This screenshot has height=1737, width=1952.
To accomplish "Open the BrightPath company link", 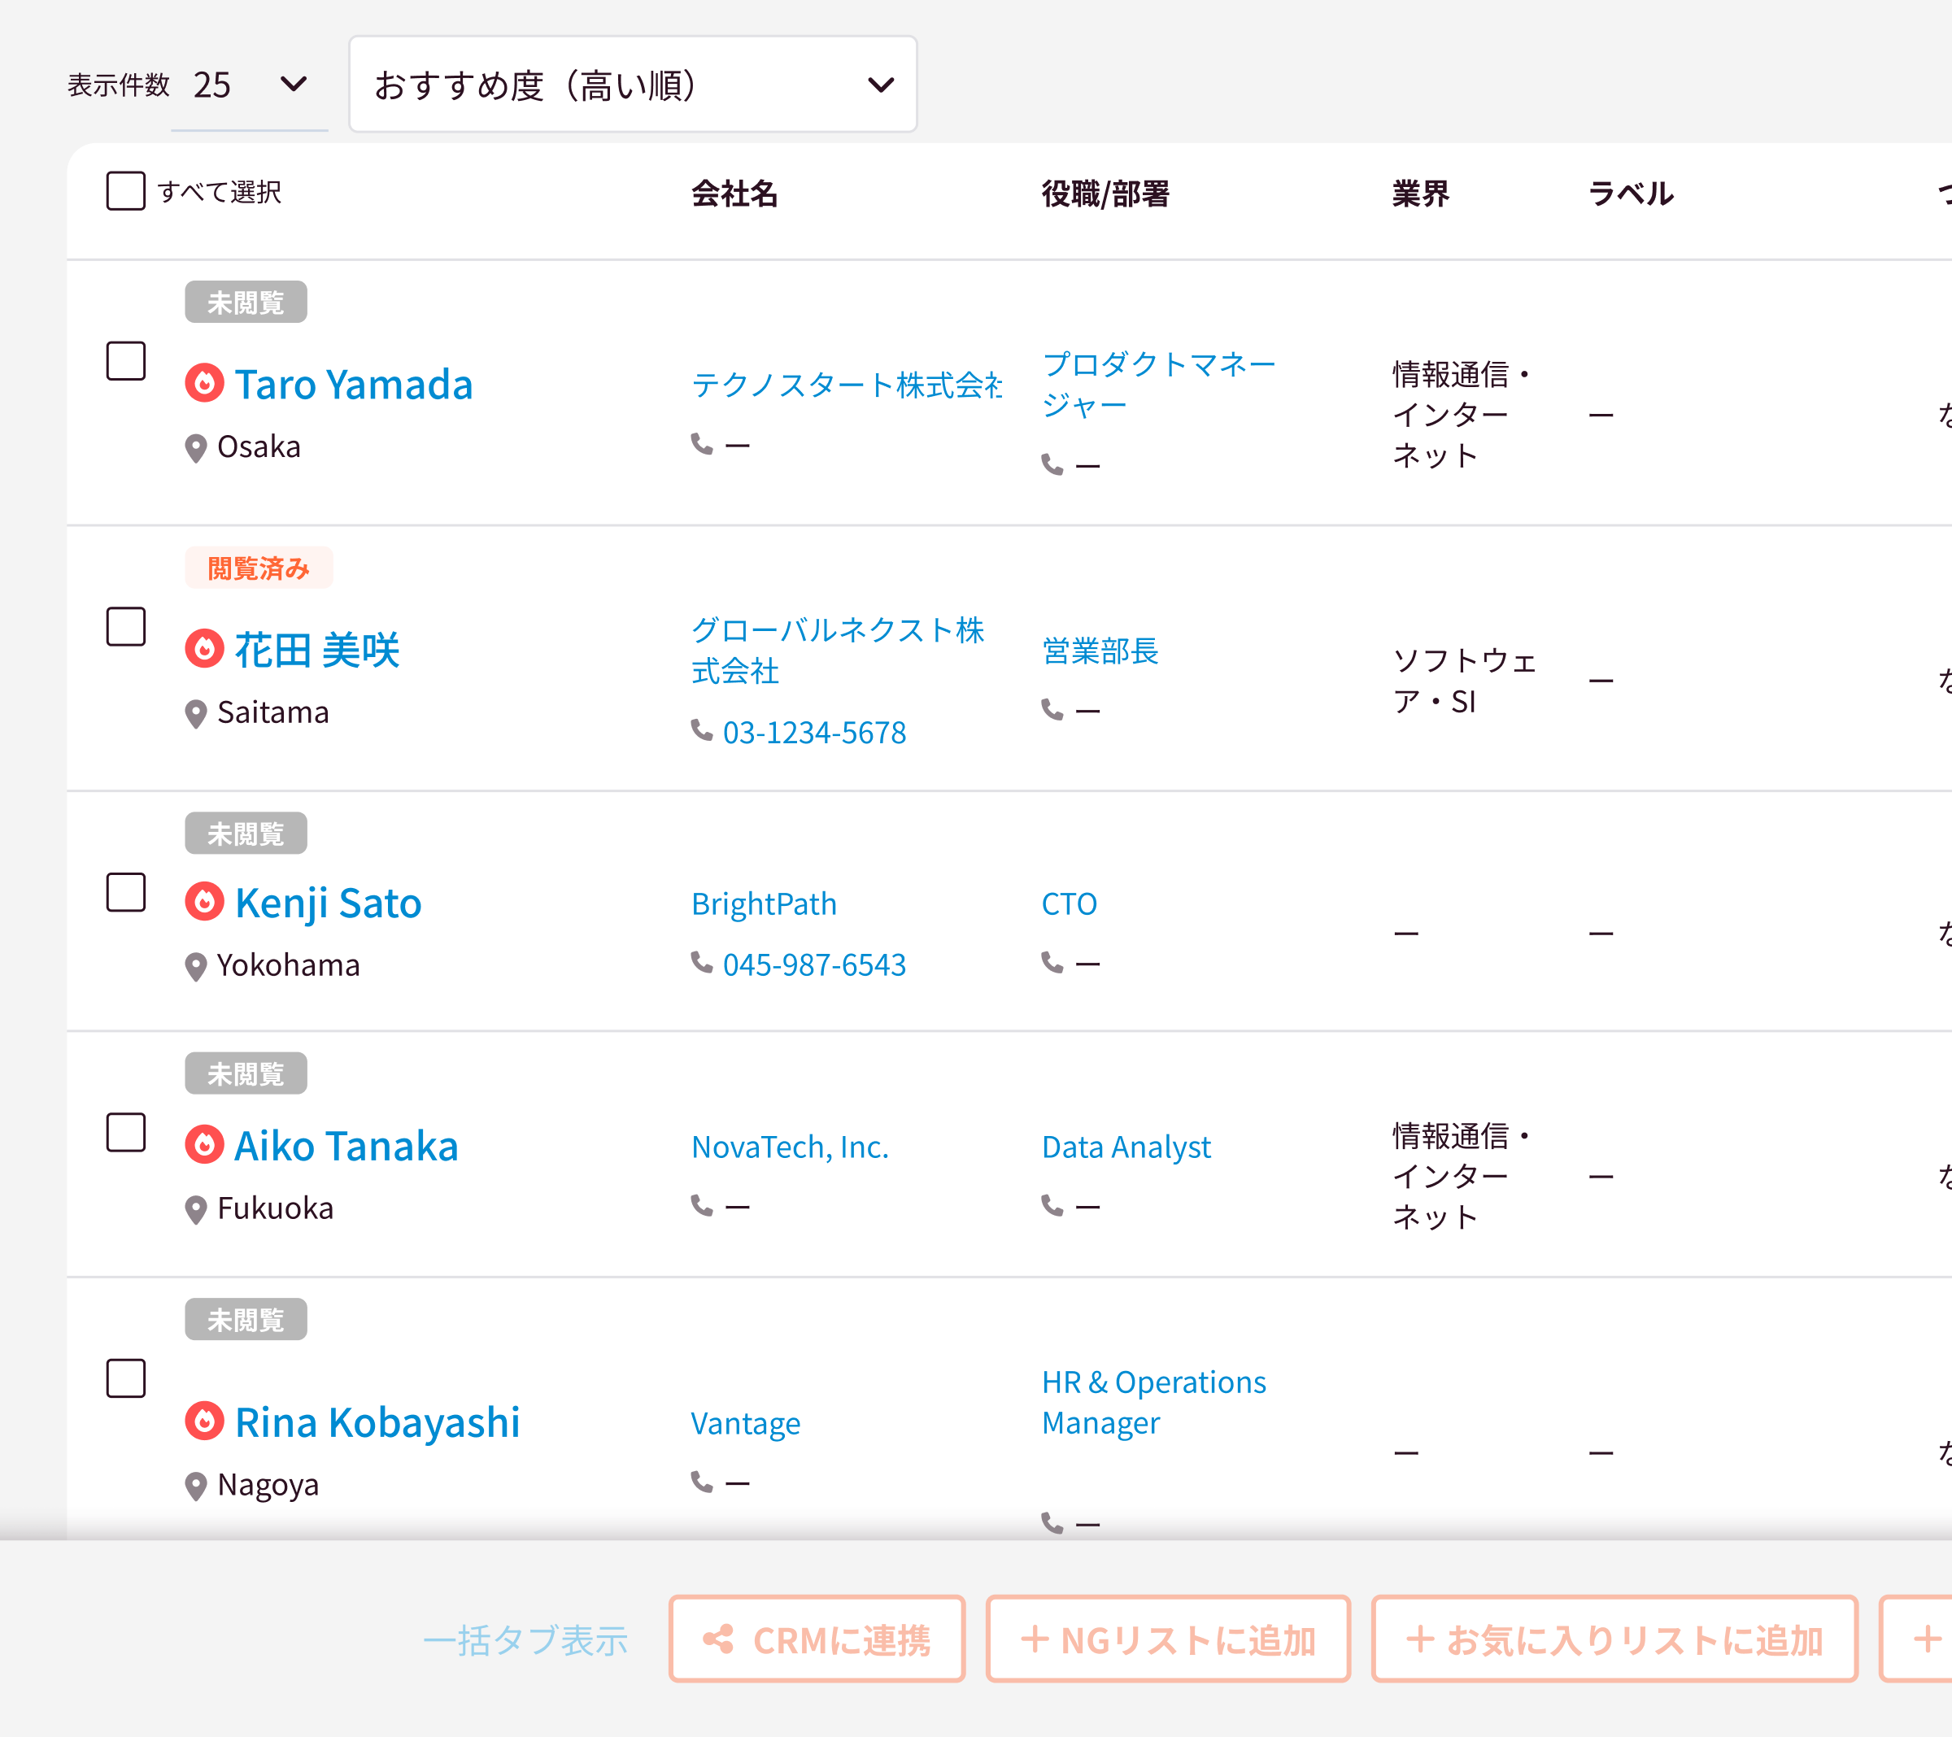I will [x=764, y=903].
